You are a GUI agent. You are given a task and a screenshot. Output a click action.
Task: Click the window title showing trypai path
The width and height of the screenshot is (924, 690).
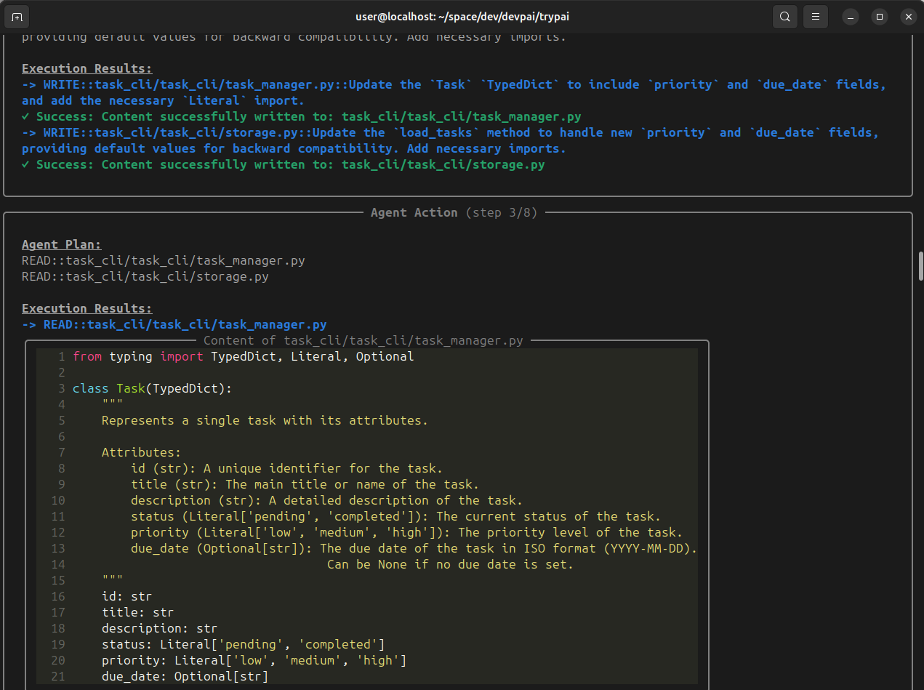click(x=462, y=16)
